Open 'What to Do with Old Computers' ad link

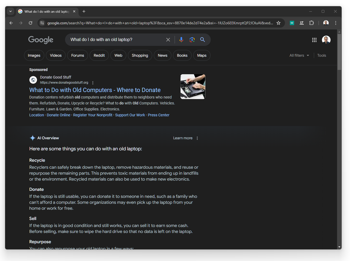95,90
